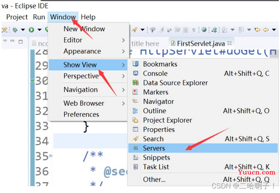Show the Properties view

click(x=203, y=129)
